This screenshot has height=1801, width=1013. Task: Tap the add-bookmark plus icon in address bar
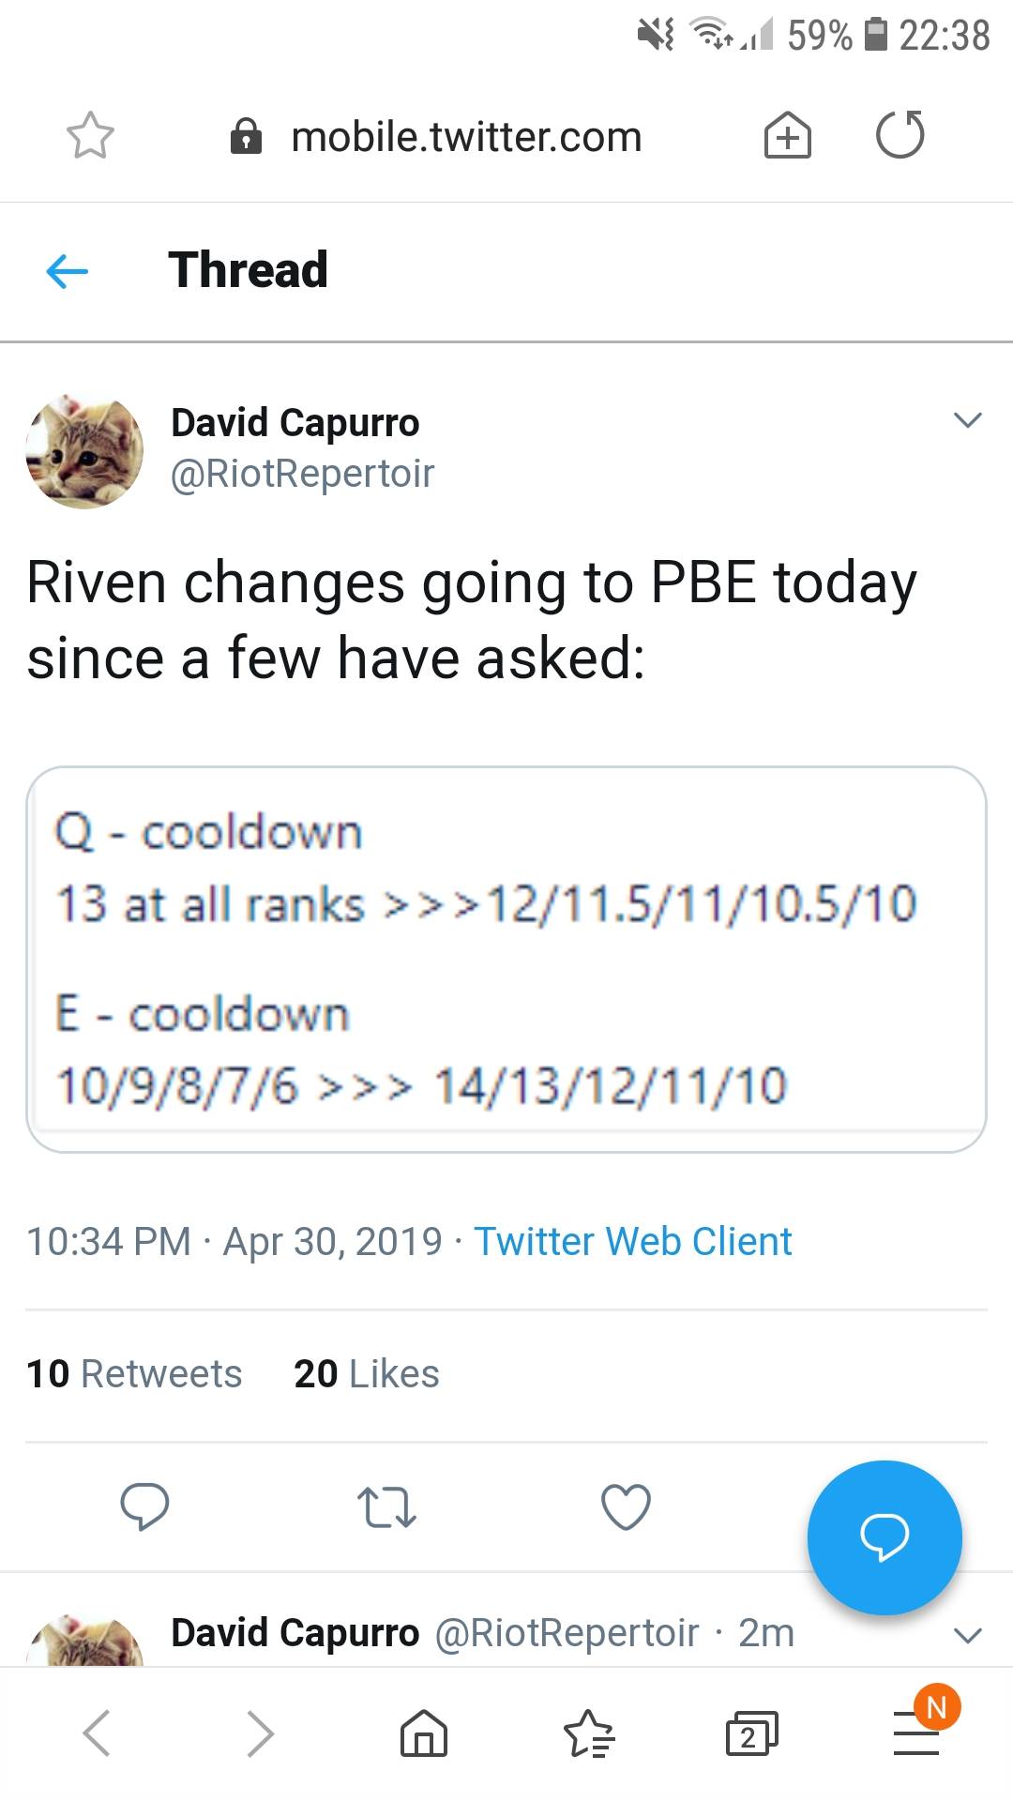click(786, 136)
